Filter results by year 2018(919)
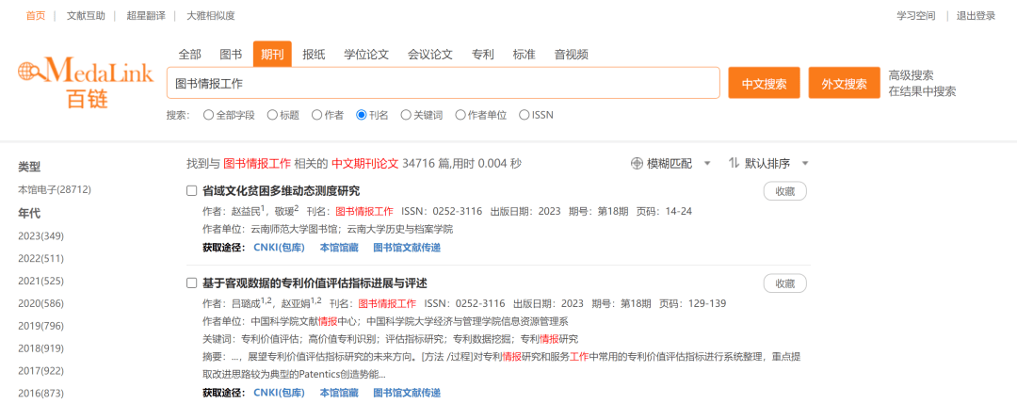This screenshot has width=1017, height=404. (x=40, y=348)
